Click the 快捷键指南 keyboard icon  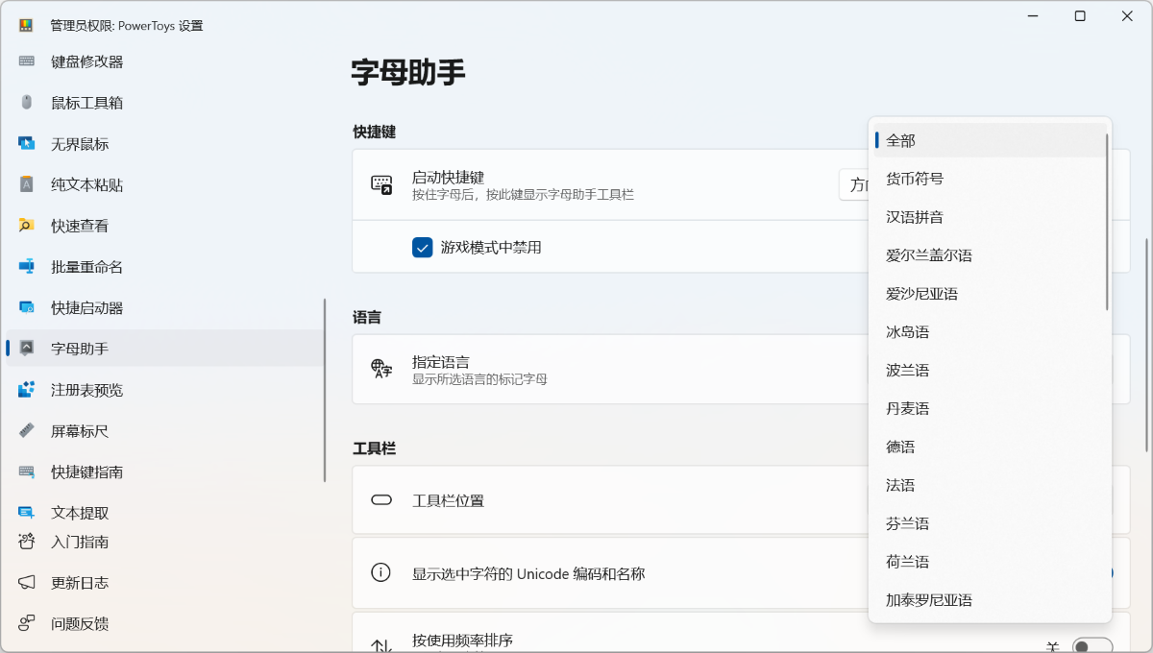coord(27,472)
